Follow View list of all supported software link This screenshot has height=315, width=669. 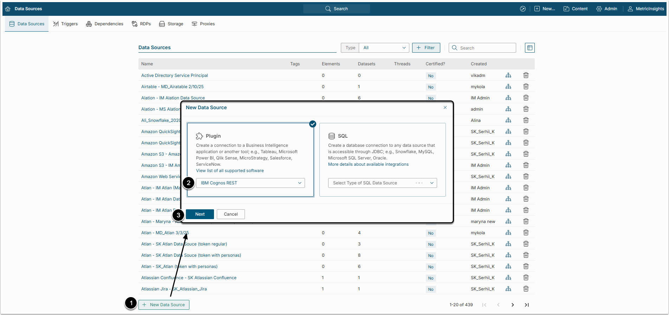pos(230,171)
